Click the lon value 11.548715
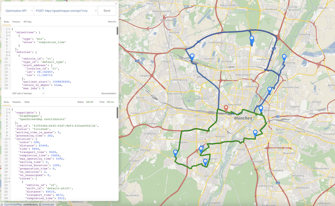This screenshot has width=335, height=206. coord(45,75)
